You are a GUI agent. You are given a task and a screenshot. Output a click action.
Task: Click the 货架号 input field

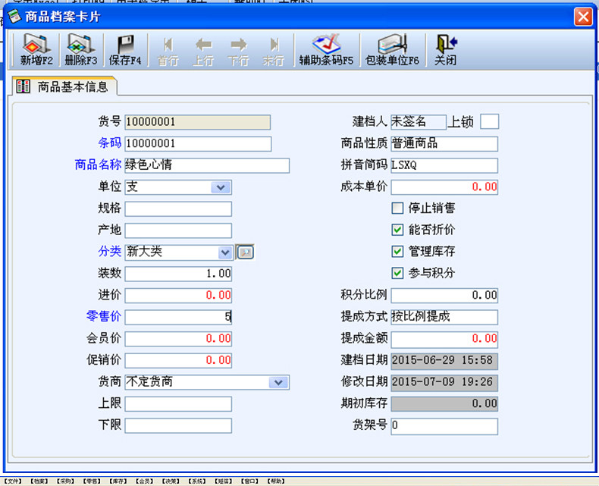(444, 426)
